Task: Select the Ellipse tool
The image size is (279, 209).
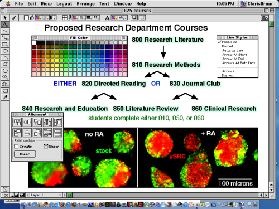Action: [5, 51]
